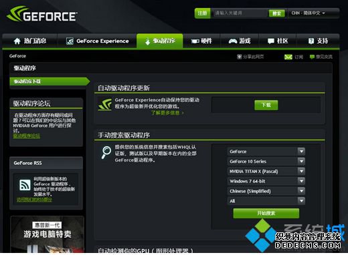Viewport: 348px width, 255px height.
Task: Click the green 下载 download button
Action: click(x=266, y=105)
